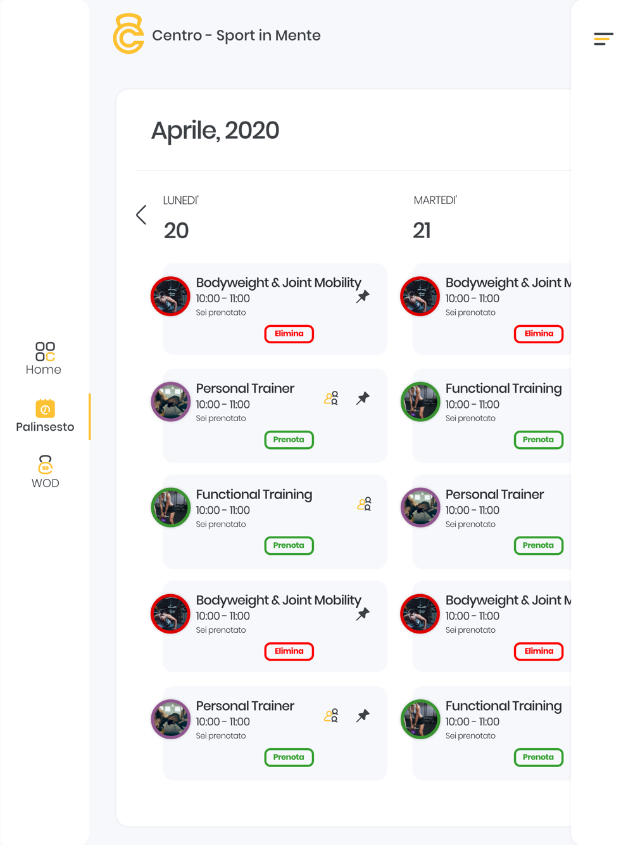This screenshot has height=845, width=633.
Task: Toggle pin on Monday's first Bodyweight class
Action: pos(363,296)
